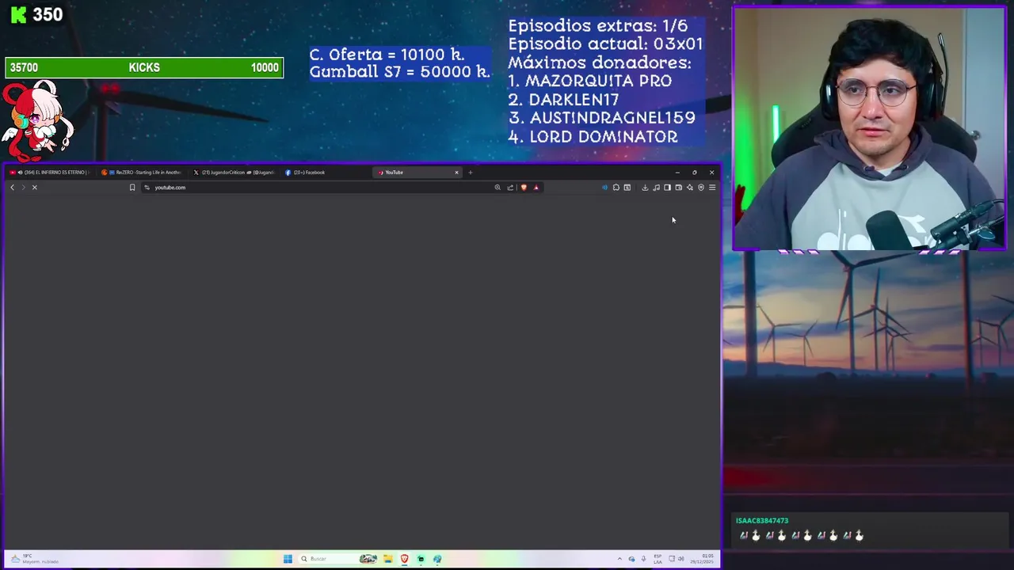Click the ISAAC83847473 chat username
The width and height of the screenshot is (1014, 570).
tap(762, 521)
